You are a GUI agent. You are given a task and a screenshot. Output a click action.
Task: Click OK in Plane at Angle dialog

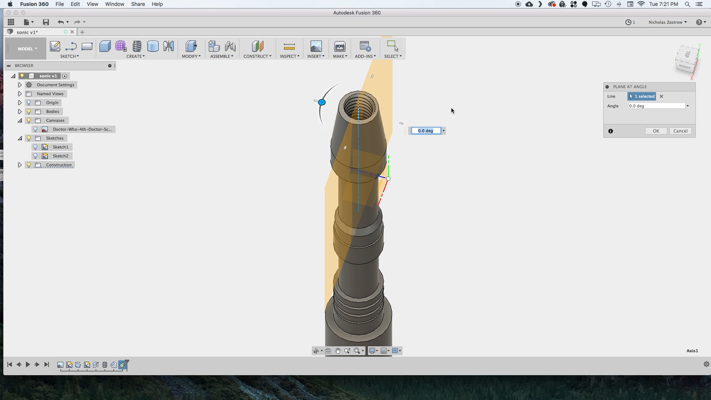coord(656,131)
